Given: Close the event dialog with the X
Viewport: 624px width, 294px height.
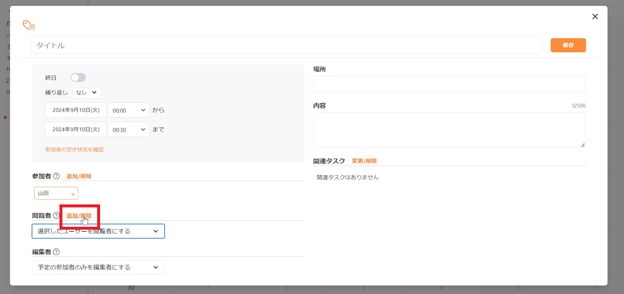Looking at the screenshot, I should pos(595,17).
